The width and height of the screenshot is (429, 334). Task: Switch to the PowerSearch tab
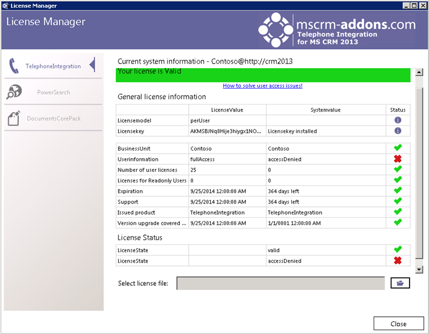click(53, 92)
